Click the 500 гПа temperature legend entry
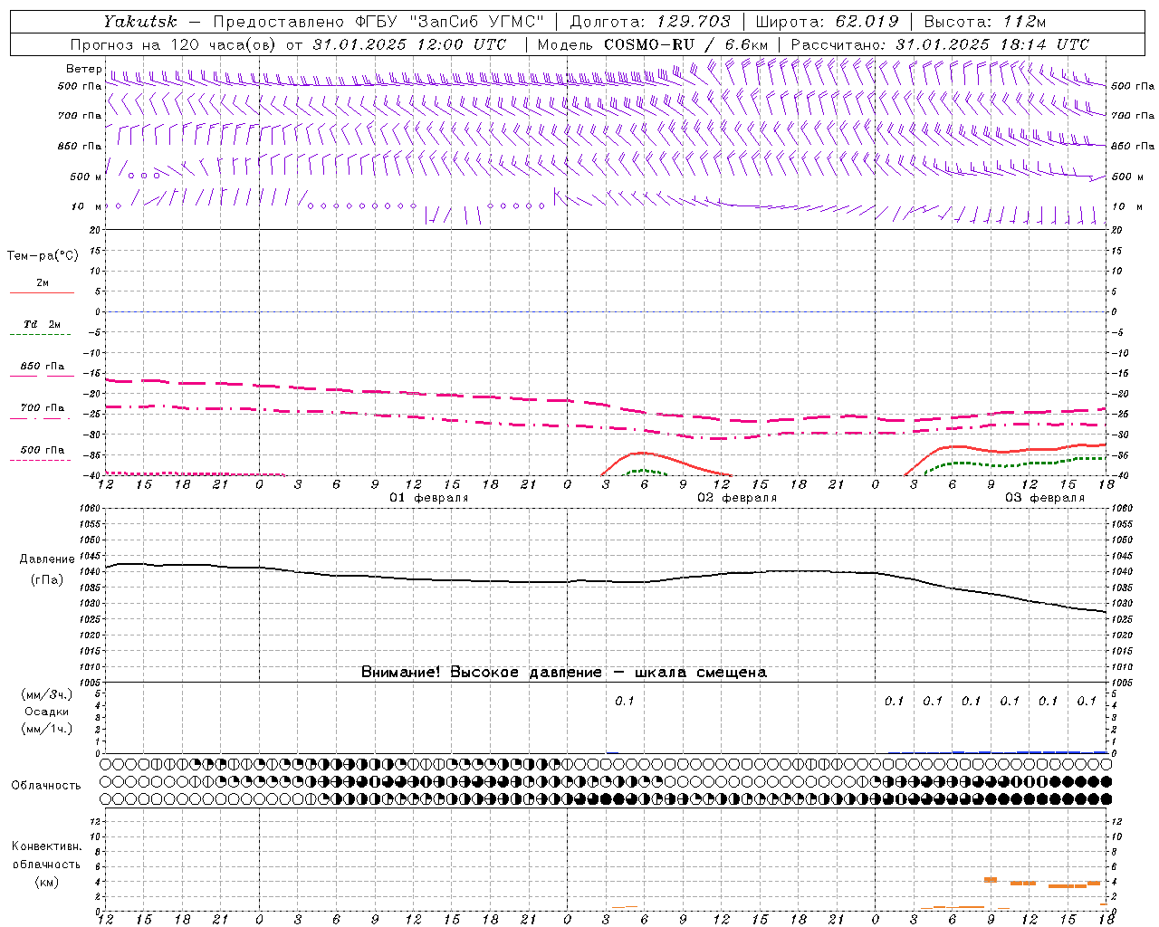This screenshot has height=927, width=1159. [43, 450]
